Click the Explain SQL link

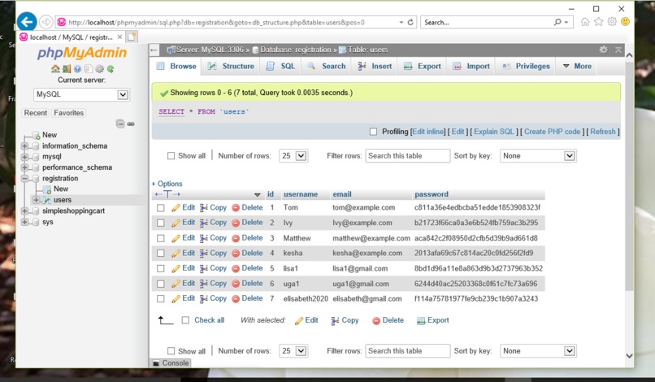click(494, 132)
